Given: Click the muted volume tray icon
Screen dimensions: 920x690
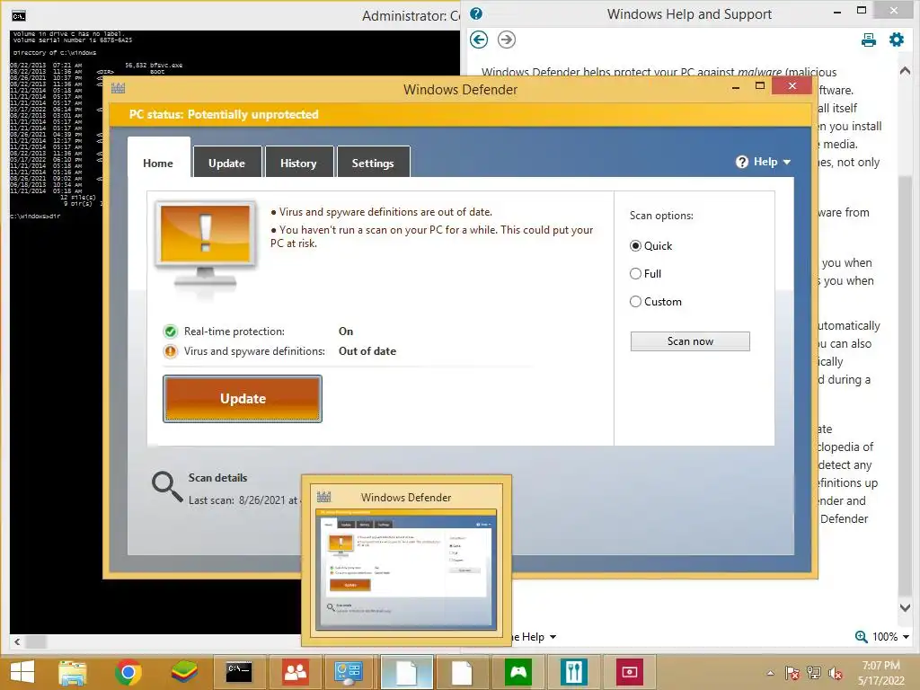Looking at the screenshot, I should (x=835, y=673).
